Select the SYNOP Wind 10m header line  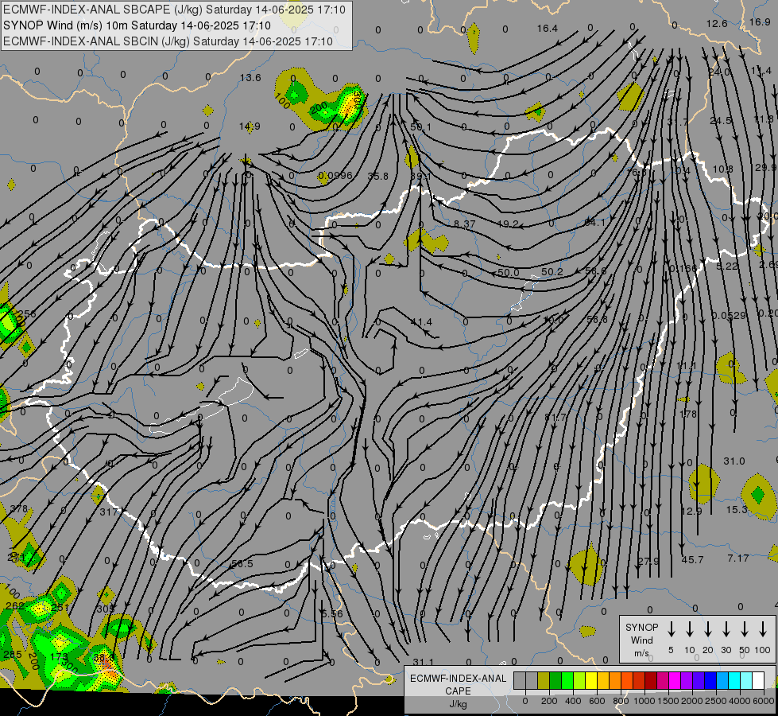tap(137, 25)
